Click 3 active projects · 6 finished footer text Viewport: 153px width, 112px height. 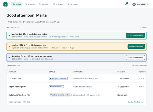(19, 102)
